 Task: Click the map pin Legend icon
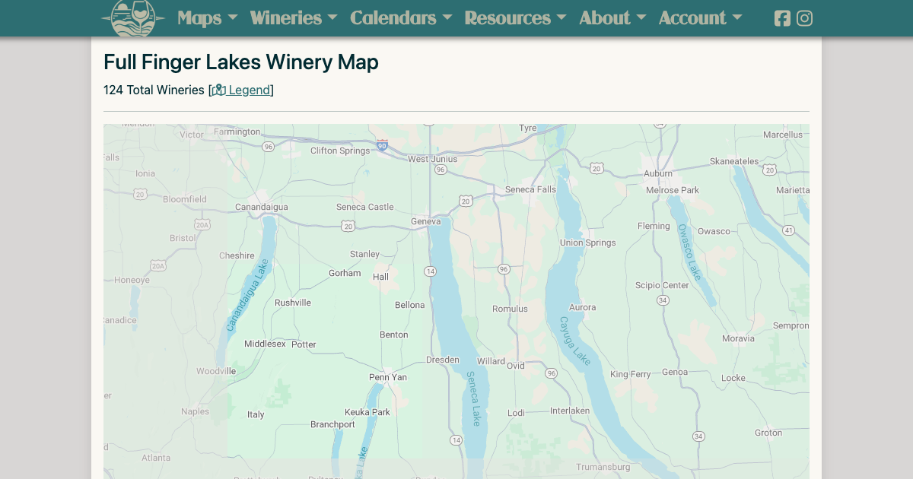point(219,90)
